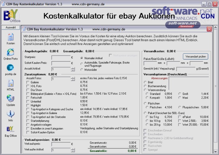Select Pluspäckchen 5,80 € option
This screenshot has width=219, height=155.
tap(180, 107)
